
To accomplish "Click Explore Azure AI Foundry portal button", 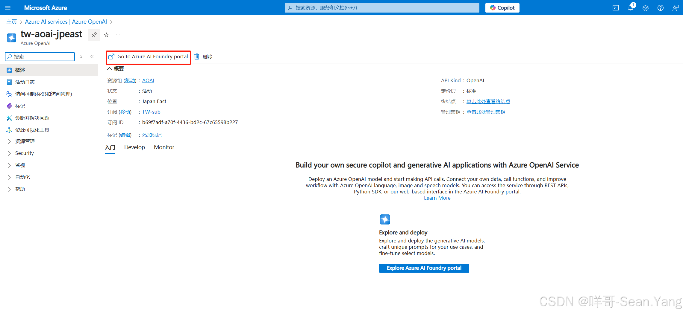I will (x=424, y=268).
